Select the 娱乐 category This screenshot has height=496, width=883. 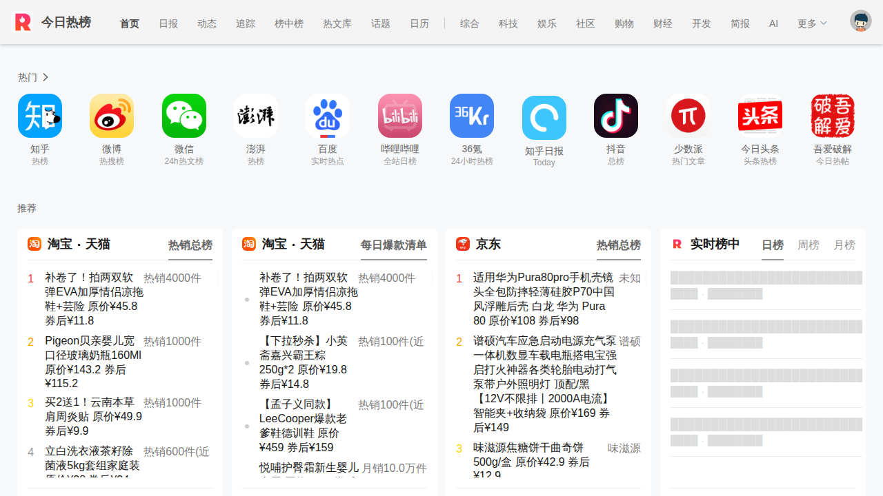pyautogui.click(x=547, y=23)
